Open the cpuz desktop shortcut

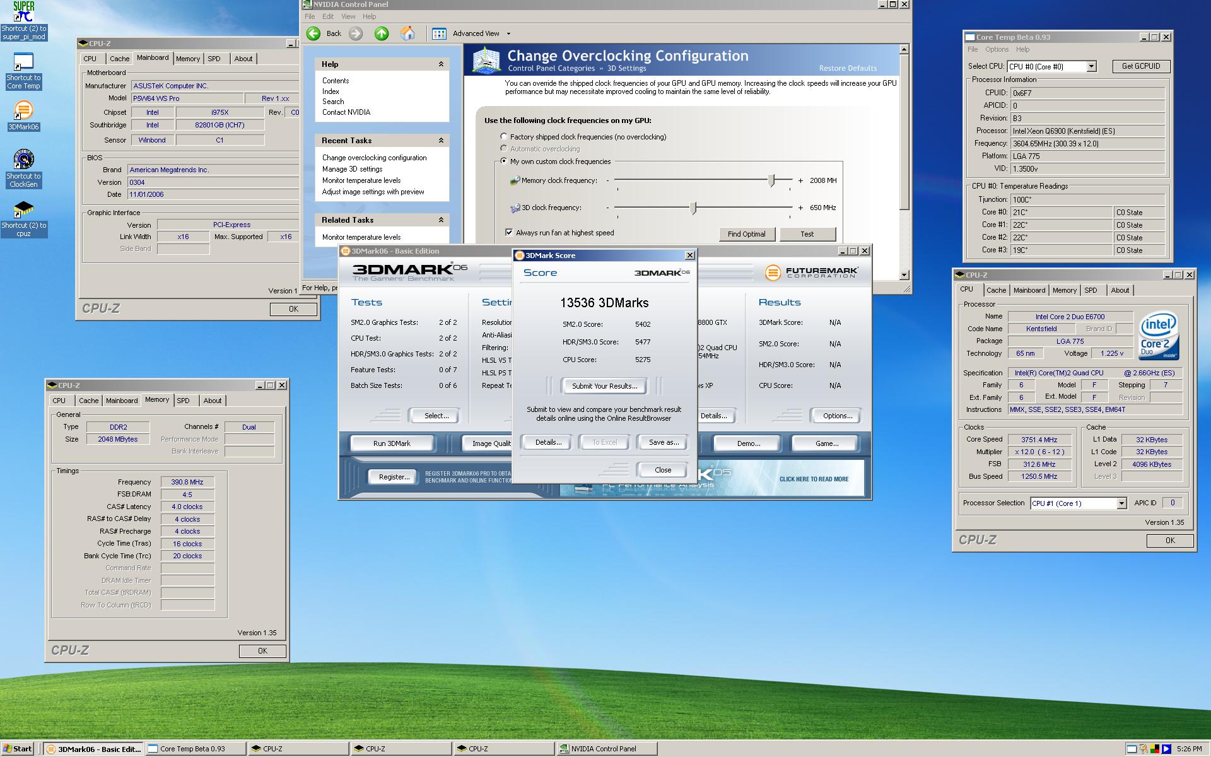coord(23,219)
